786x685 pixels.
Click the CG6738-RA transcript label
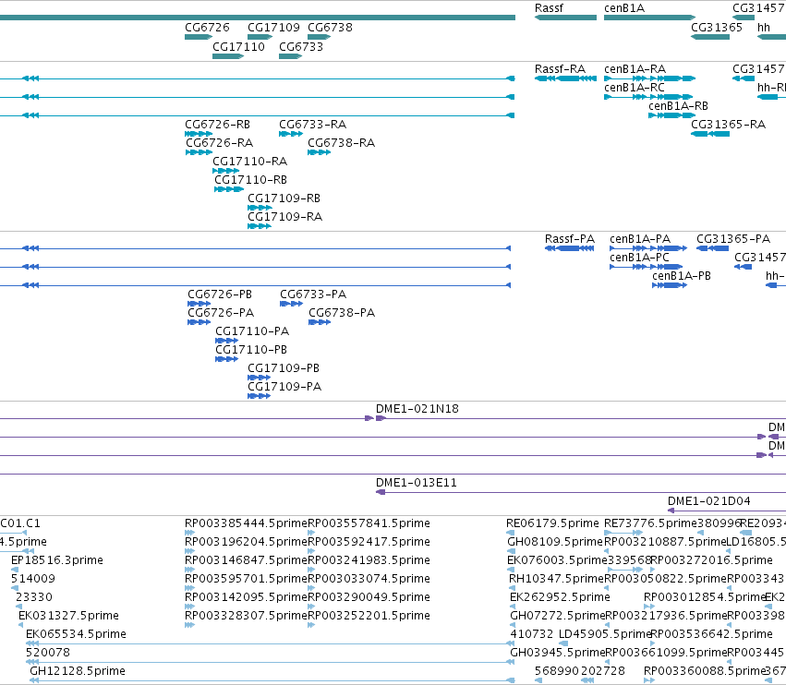click(x=342, y=143)
